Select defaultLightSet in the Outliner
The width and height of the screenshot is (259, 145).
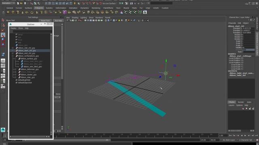tap(24, 80)
